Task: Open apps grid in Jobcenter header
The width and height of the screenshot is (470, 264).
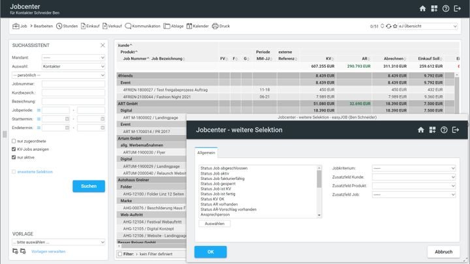Action: (x=434, y=8)
